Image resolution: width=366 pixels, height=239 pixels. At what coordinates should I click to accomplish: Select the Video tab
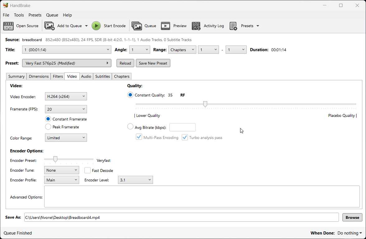(x=72, y=76)
